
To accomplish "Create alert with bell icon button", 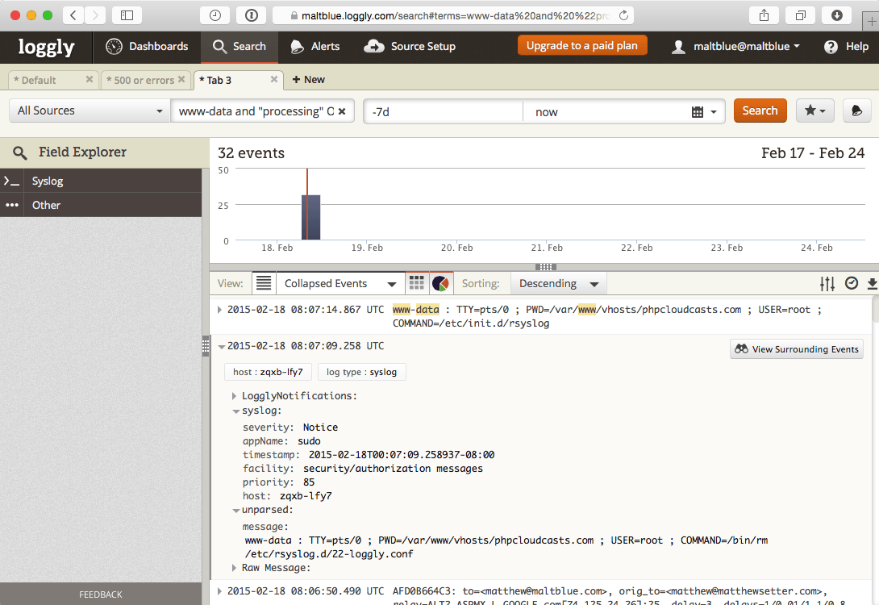I will click(x=856, y=111).
